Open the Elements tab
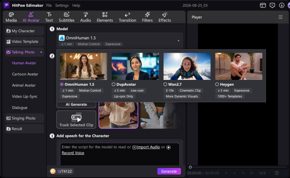This screenshot has height=178, width=290. (105, 17)
